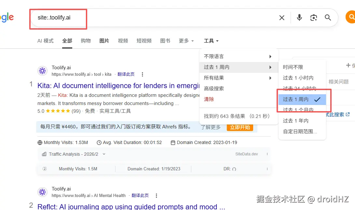Choose 自定日期范围 option
355x210 pixels.
(302, 131)
